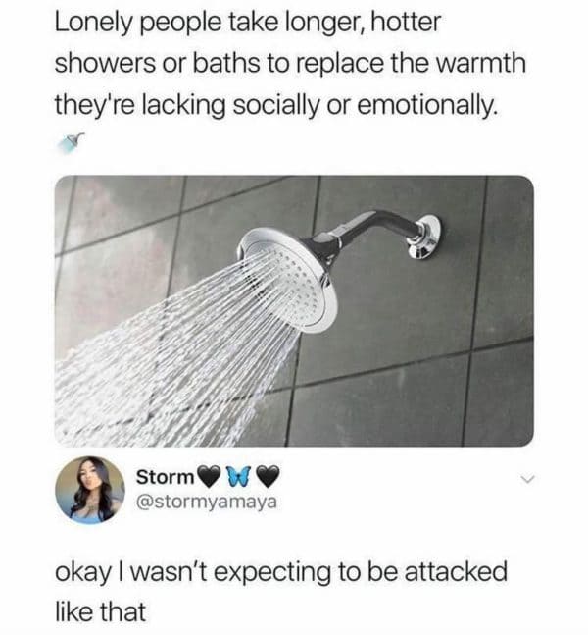Expand the tweet options chevron
This screenshot has width=588, height=635.
(527, 480)
